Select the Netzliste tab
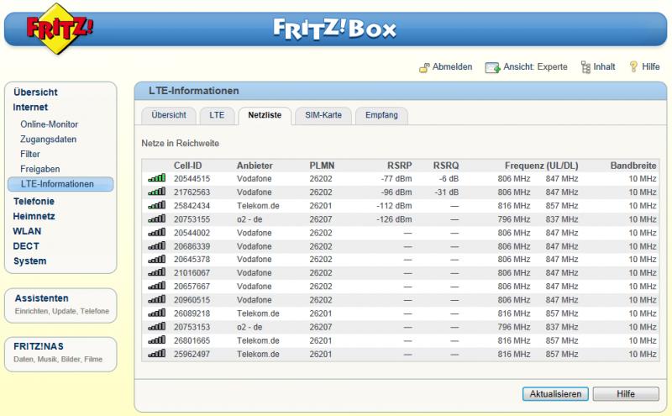The image size is (672, 416). pos(265,115)
